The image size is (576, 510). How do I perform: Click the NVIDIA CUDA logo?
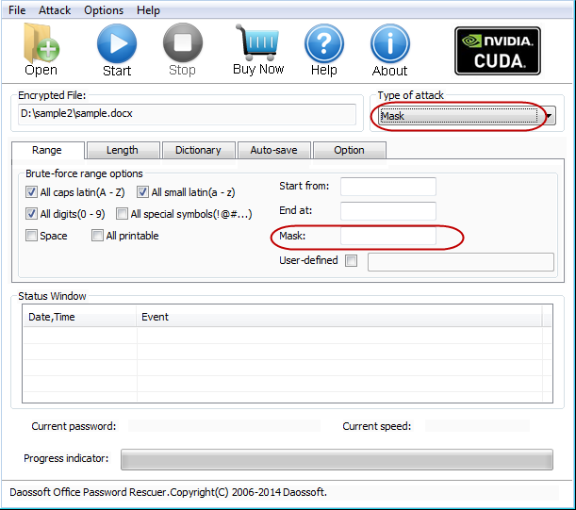pyautogui.click(x=497, y=50)
